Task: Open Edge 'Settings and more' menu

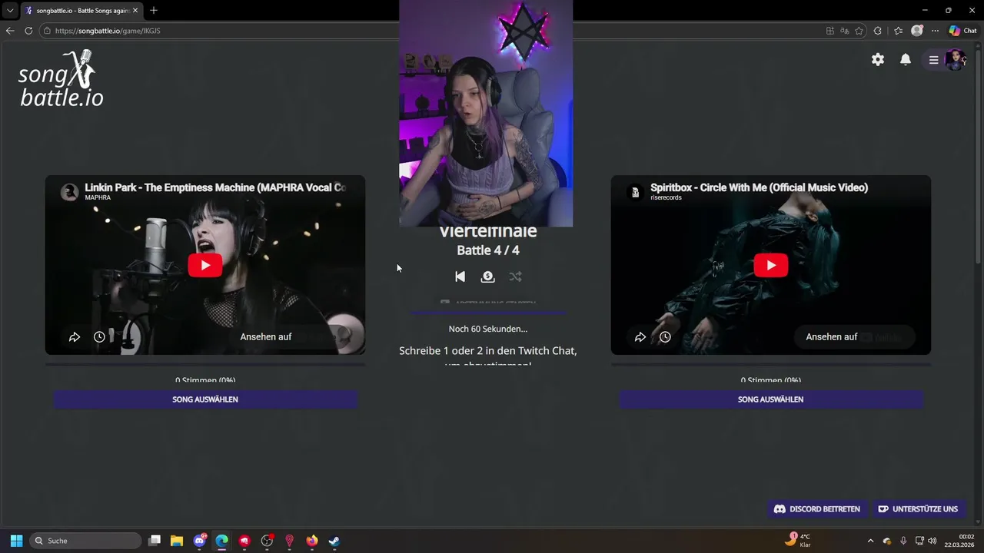Action: tap(936, 31)
